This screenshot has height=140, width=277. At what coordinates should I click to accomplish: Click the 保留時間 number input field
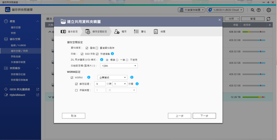(x=100, y=90)
